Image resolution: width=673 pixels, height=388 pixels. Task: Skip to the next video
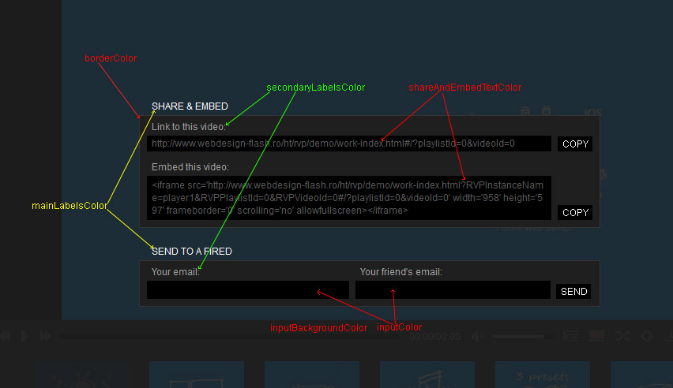tap(45, 336)
